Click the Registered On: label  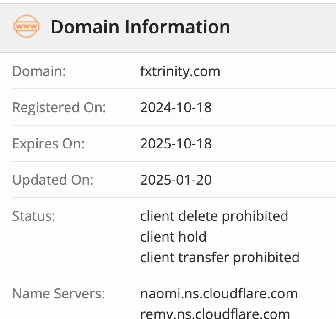pyautogui.click(x=59, y=108)
